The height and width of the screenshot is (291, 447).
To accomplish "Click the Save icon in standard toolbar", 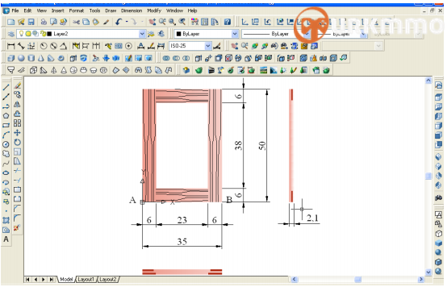I will click(x=31, y=22).
